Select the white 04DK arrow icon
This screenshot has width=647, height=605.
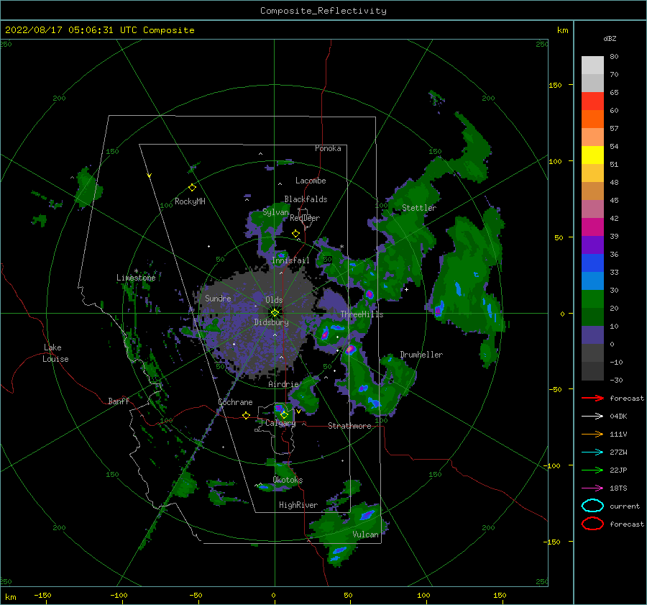pos(592,416)
